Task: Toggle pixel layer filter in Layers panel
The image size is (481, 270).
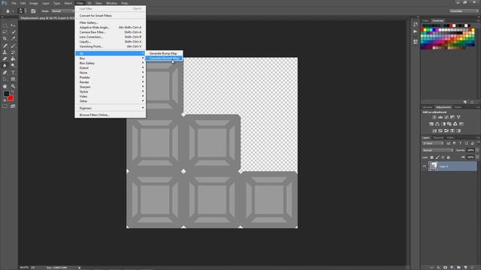Action: click(x=449, y=143)
